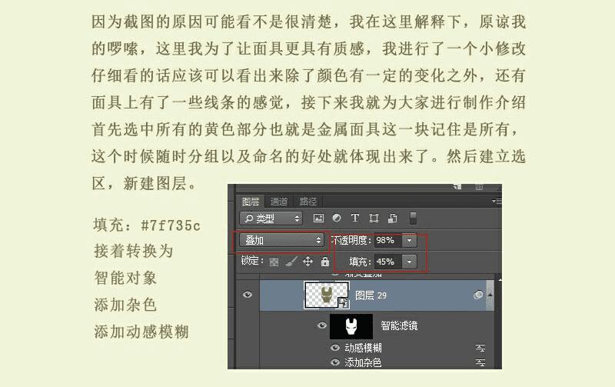Open the 叠加 blend mode dropdown
Viewport: 615px width, 387px height.
click(x=281, y=240)
